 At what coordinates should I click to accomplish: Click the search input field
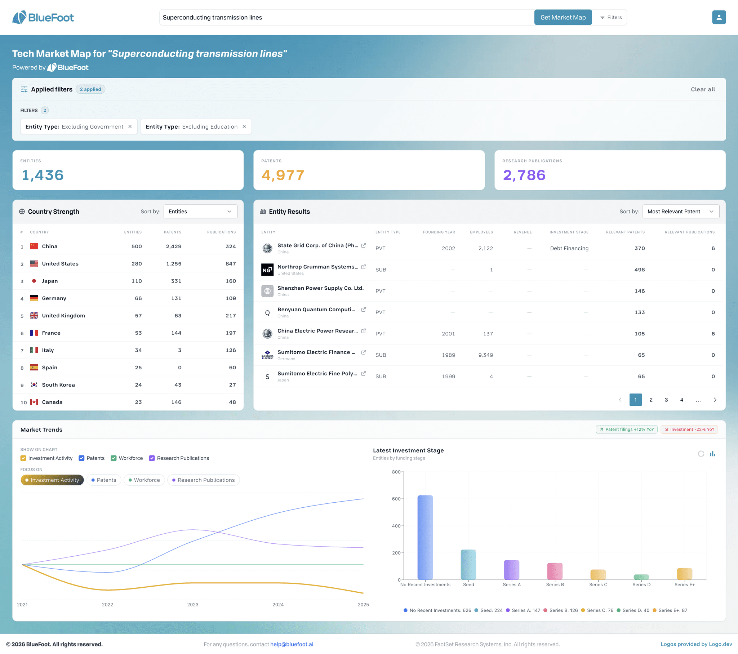click(347, 17)
